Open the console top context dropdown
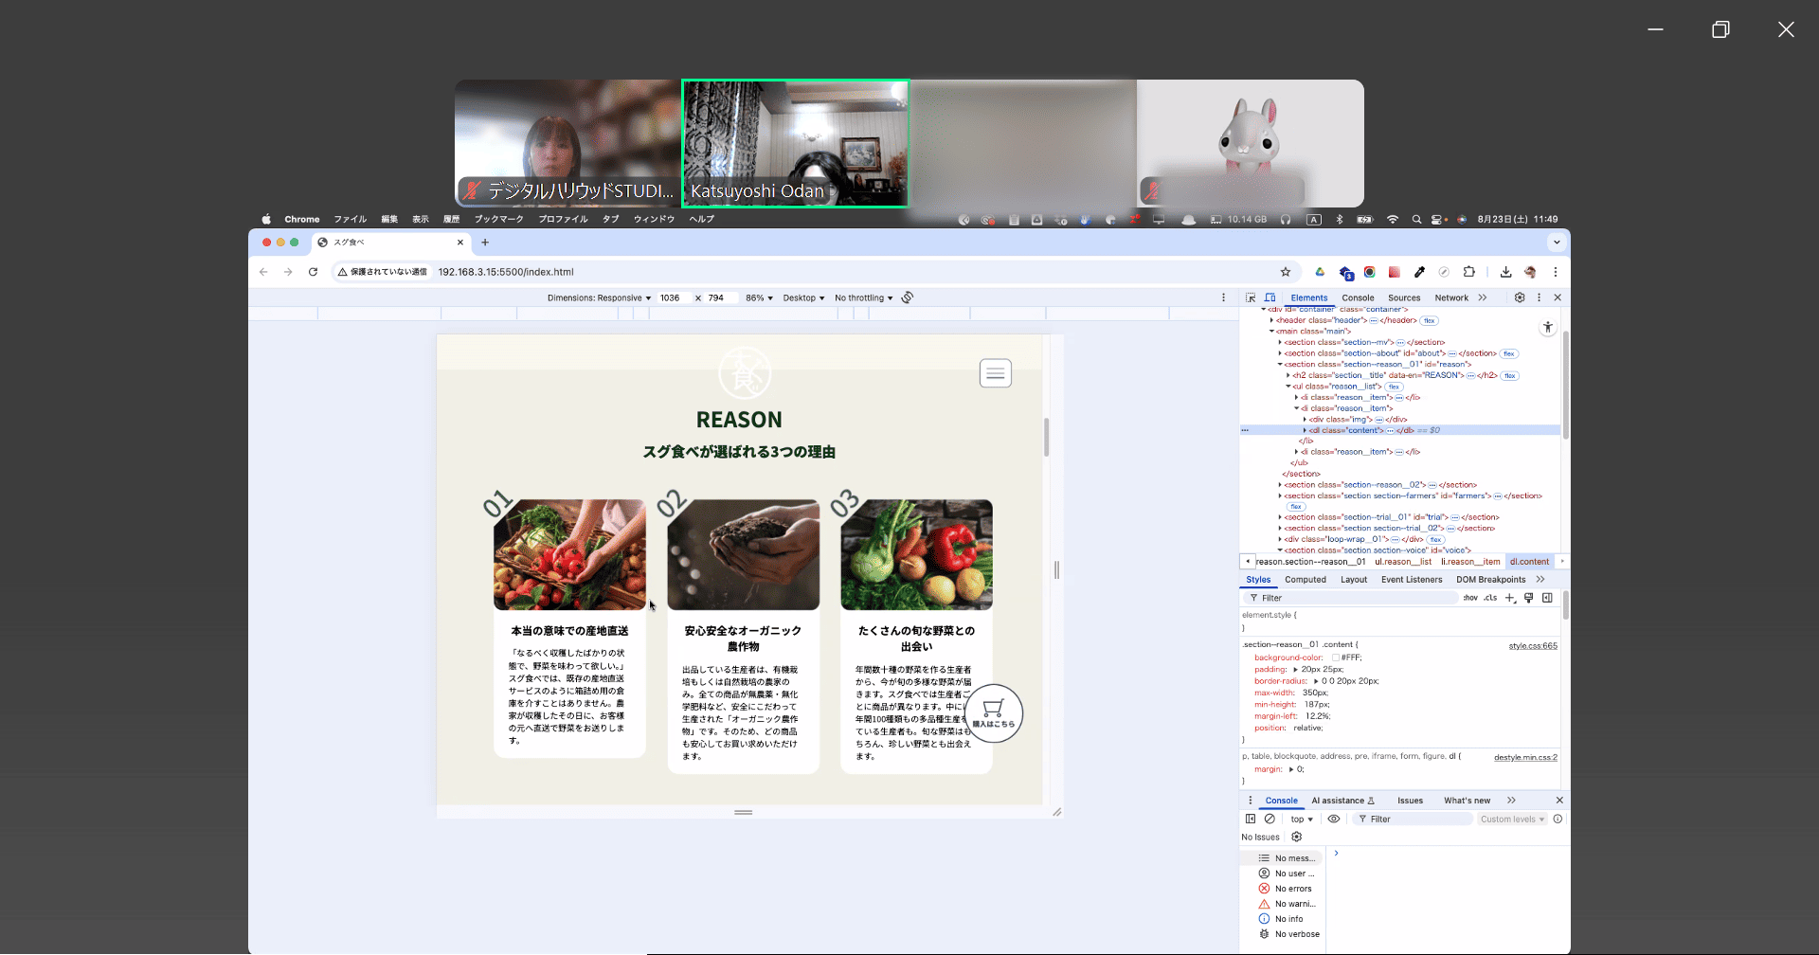1819x955 pixels. coord(1302,820)
